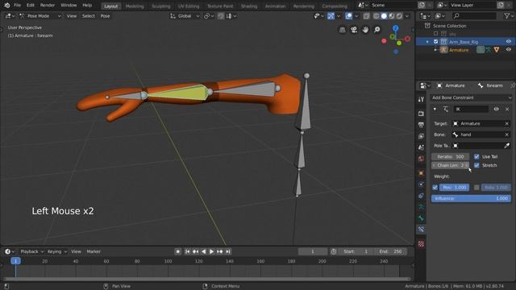
Task: Open the viewport Pose menu
Action: [105, 16]
